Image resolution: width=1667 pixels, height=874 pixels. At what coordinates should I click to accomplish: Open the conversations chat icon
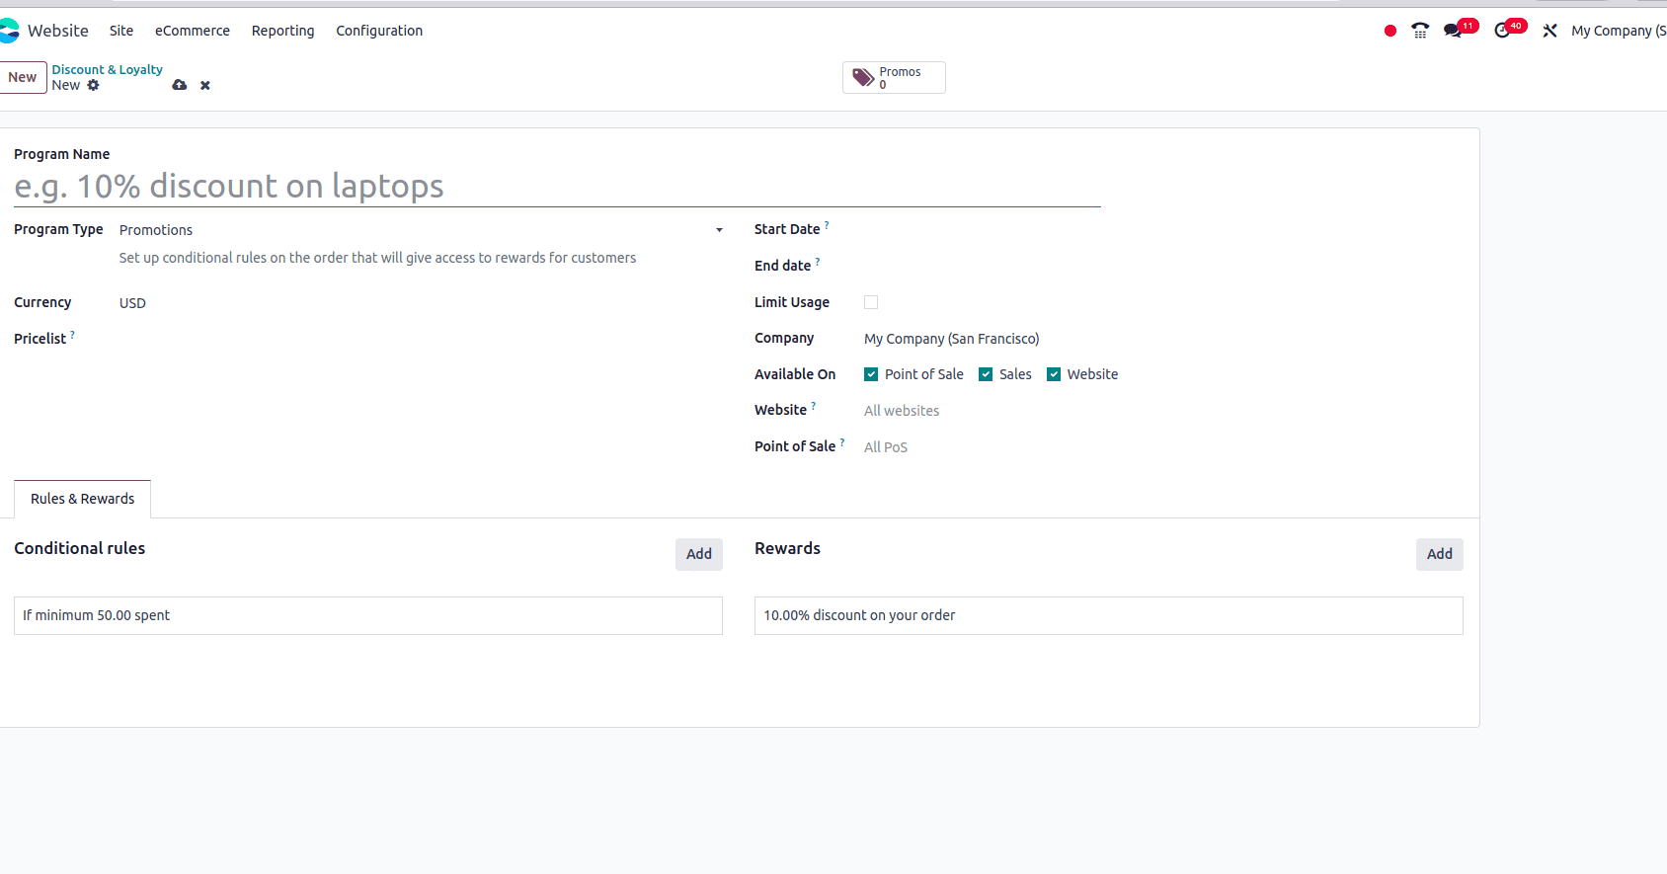pos(1453,31)
